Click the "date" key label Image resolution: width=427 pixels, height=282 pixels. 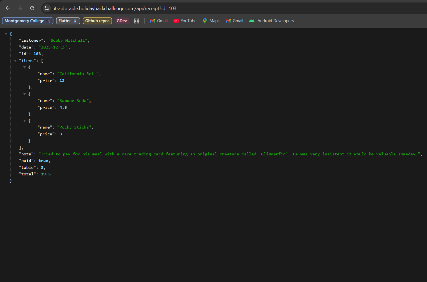(26, 47)
